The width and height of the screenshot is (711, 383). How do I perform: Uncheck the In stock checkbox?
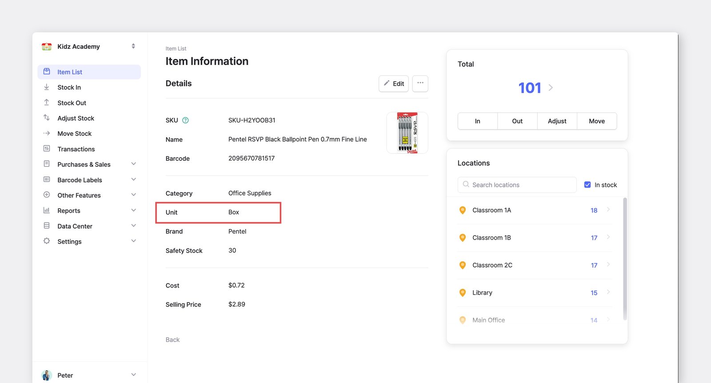[x=587, y=185]
